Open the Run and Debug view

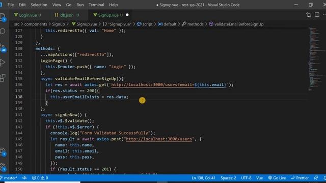coord(3,63)
